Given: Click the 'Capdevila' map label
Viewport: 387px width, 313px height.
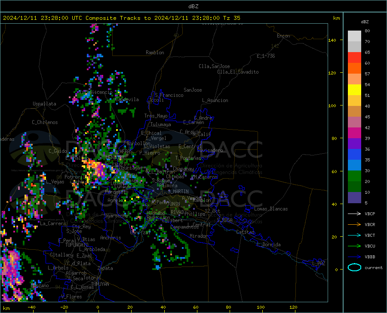Looking at the screenshot, I should 127,99.
